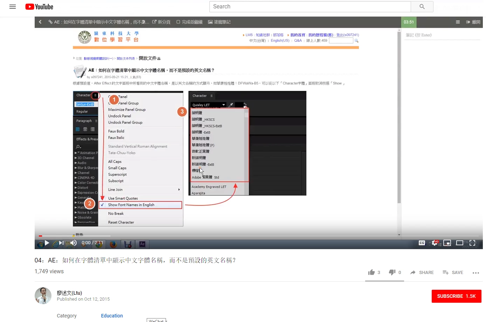
Task: Click the effects search magnifier icon
Action: coord(78,146)
